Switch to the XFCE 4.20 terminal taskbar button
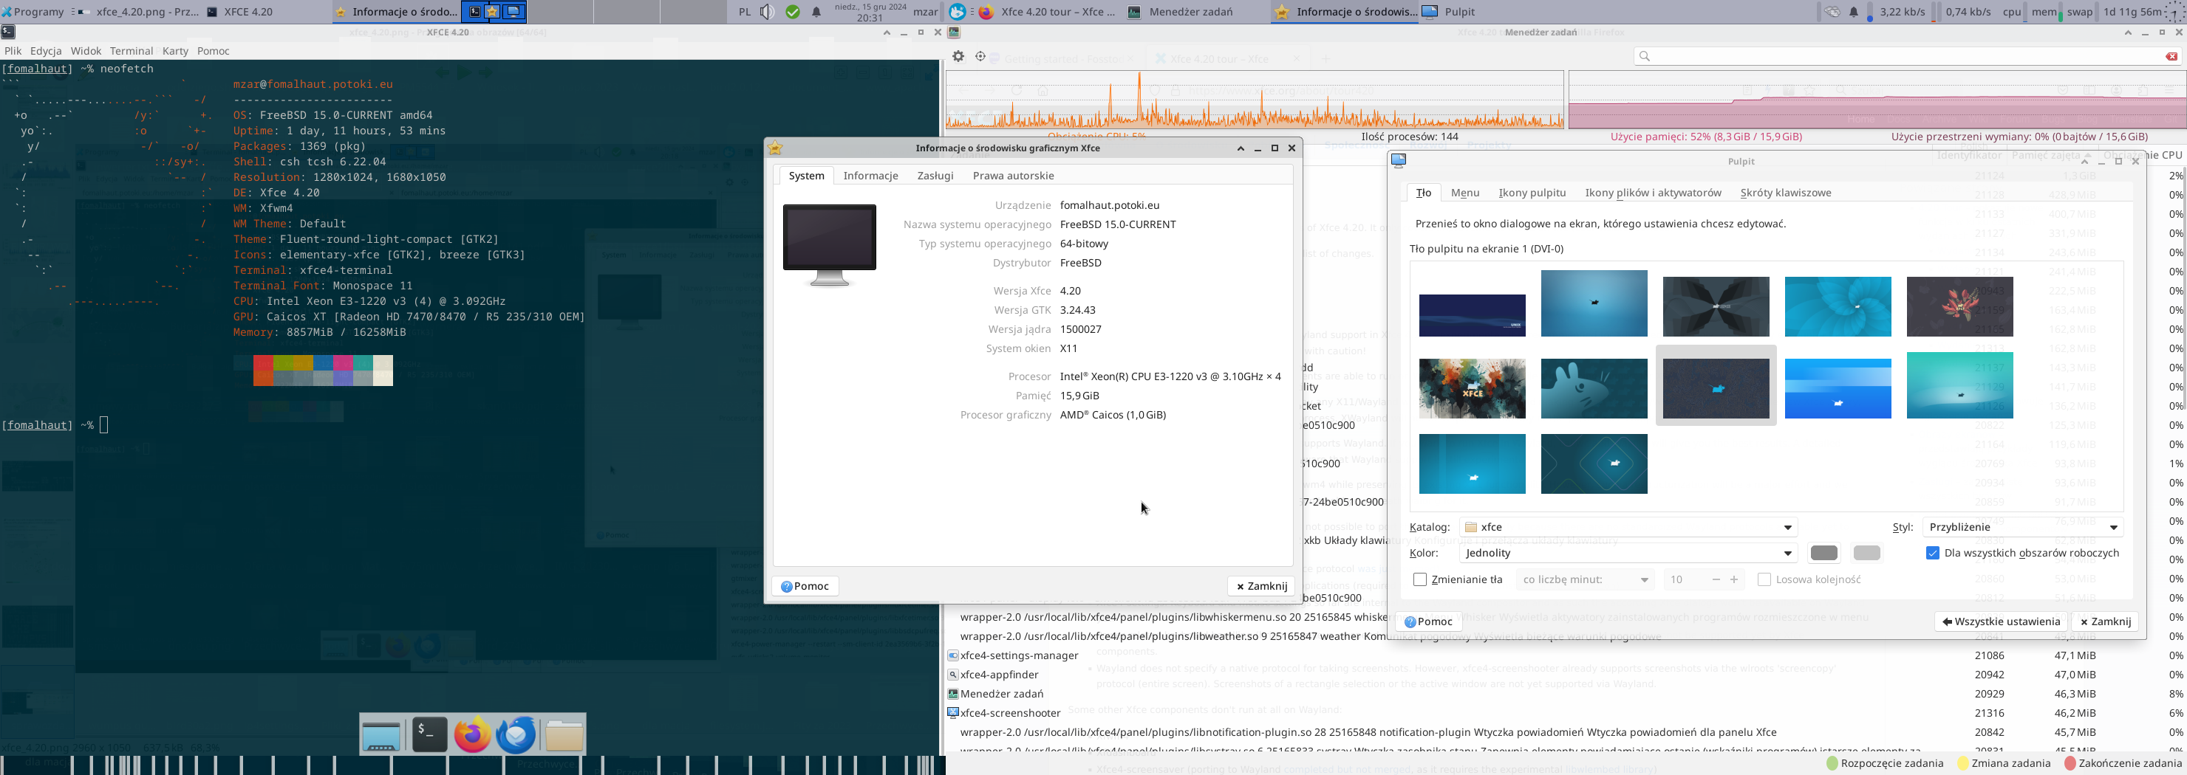 [x=267, y=12]
